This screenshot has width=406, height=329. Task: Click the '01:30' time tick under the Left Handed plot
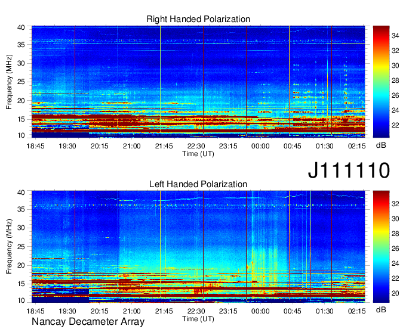pyautogui.click(x=324, y=311)
